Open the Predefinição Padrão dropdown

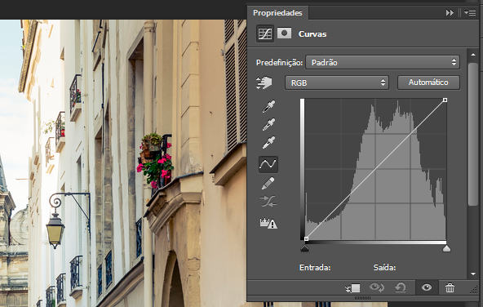(x=383, y=63)
